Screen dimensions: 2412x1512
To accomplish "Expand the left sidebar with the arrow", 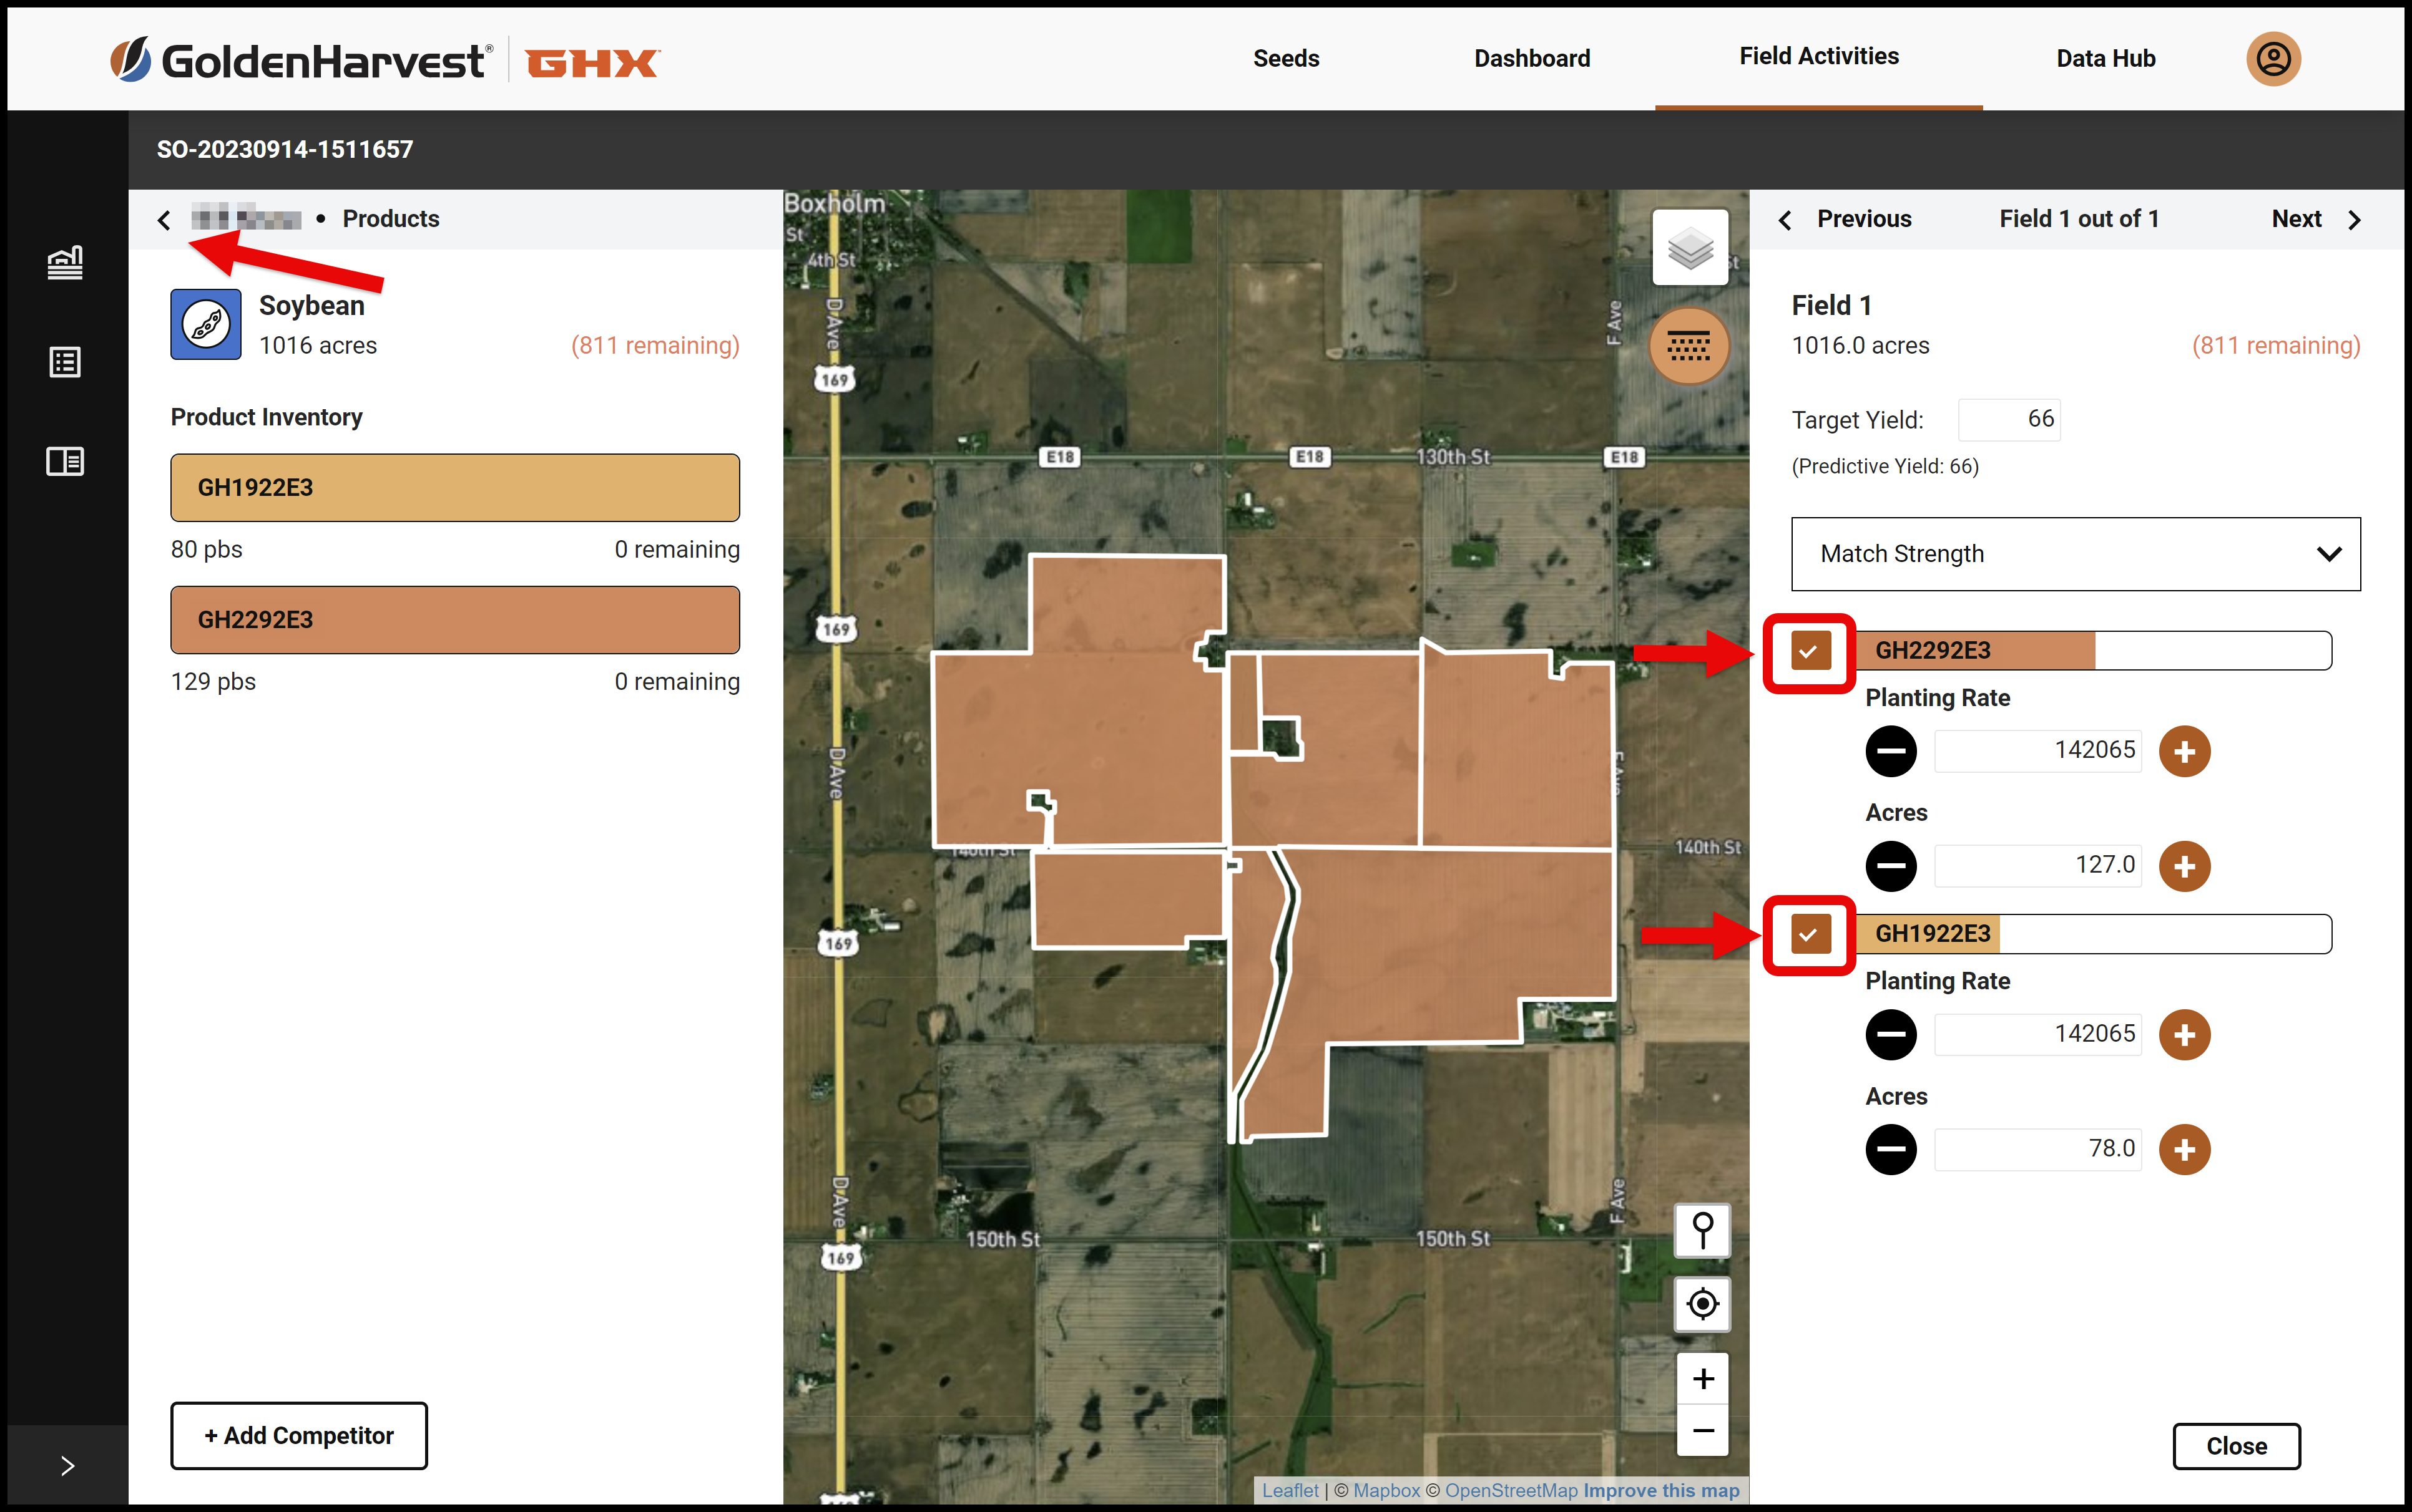I will [67, 1466].
